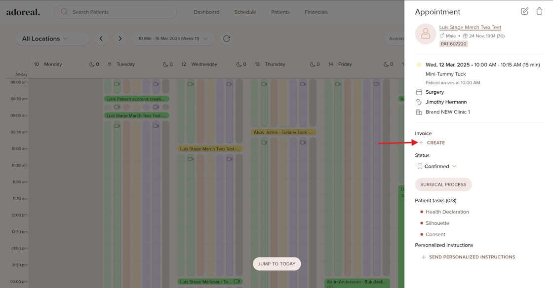Click the edit appointment pencil icon
This screenshot has height=288, width=553.
[524, 11]
